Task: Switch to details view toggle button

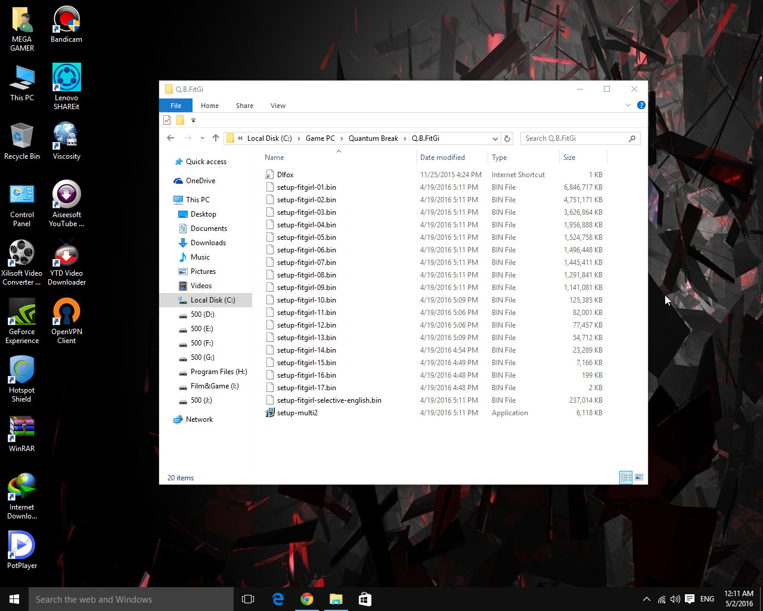Action: point(626,477)
